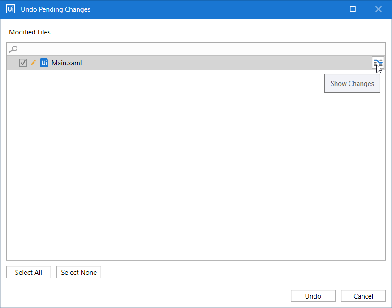Click the UiPath logo in the title bar
Viewport: 392px width, 308px height.
(10, 9)
